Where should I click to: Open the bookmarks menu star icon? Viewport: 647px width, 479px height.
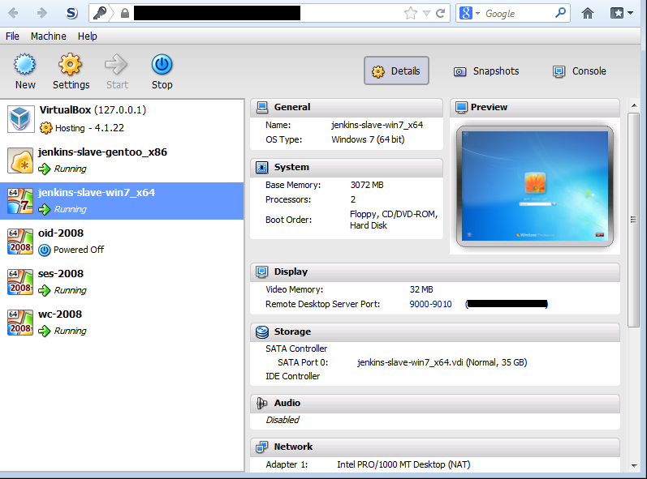(x=617, y=13)
